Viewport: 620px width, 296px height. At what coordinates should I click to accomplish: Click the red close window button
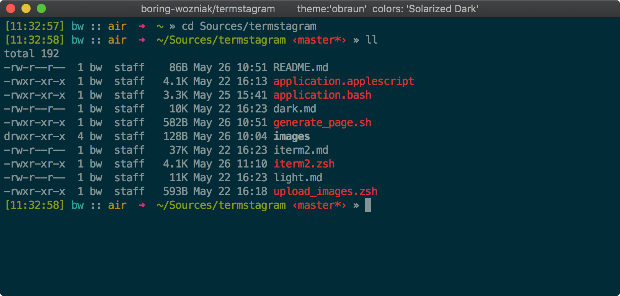[x=11, y=8]
